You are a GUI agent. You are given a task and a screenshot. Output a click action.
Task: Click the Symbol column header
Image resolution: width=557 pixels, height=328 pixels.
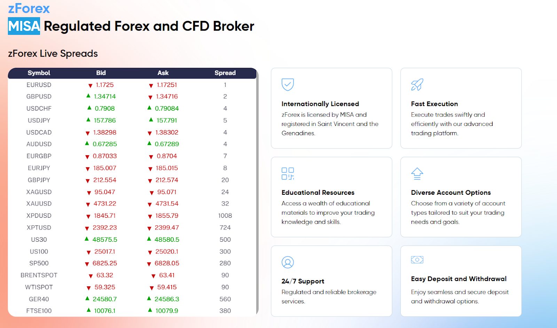click(x=39, y=73)
